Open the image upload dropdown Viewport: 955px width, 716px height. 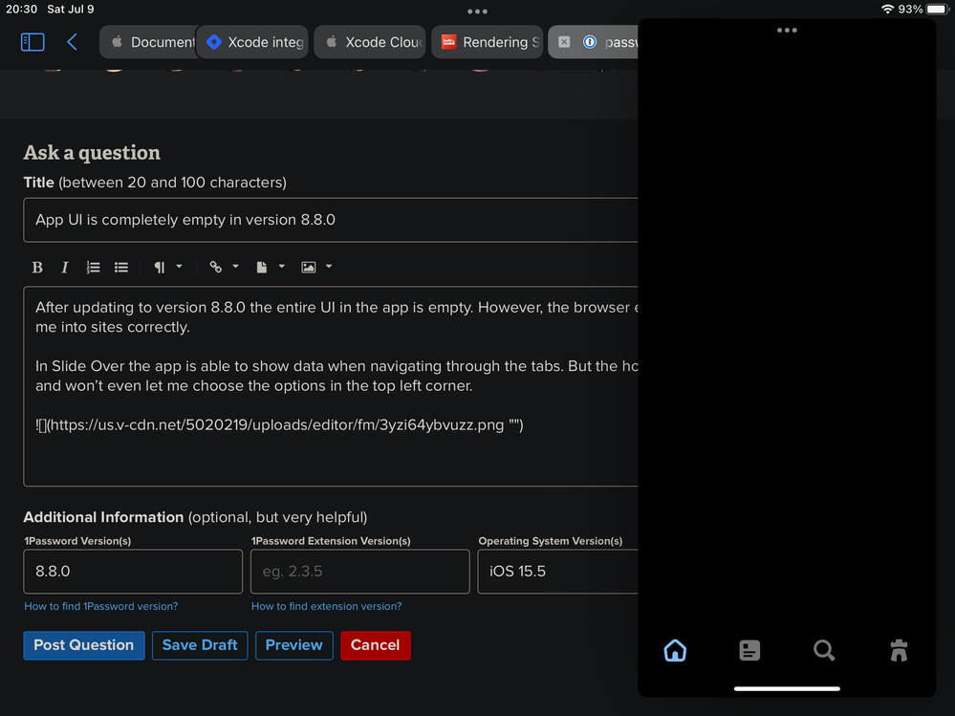coord(316,268)
